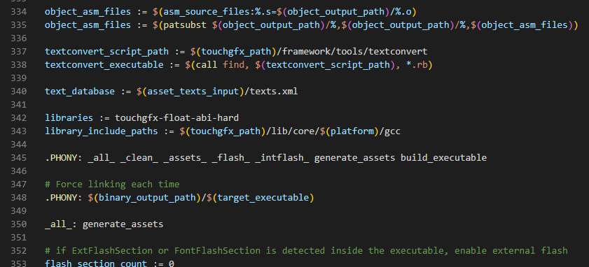This screenshot has width=589, height=267.
Task: Click flash_section_count variable on line 353
Action: point(96,264)
